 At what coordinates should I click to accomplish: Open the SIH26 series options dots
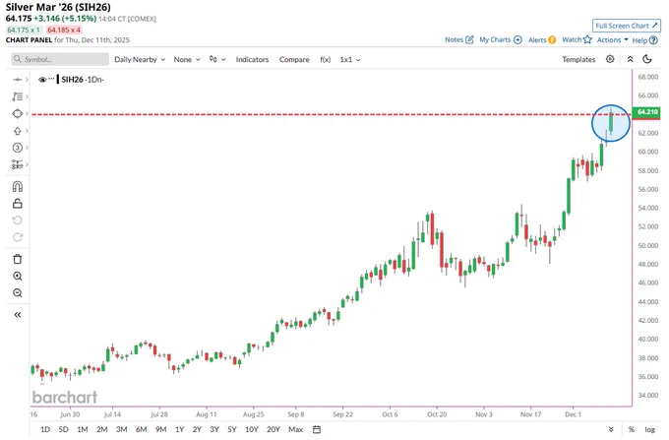pyautogui.click(x=51, y=80)
